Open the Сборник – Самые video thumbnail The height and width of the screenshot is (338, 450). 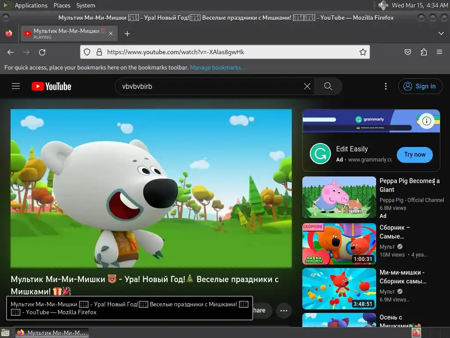(339, 244)
